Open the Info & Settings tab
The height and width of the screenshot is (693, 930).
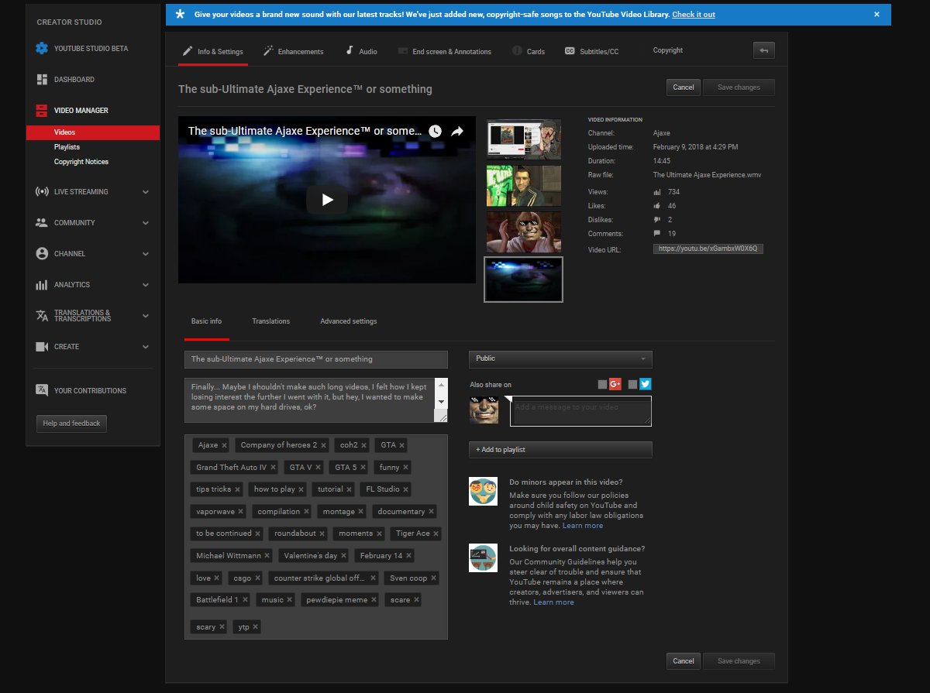click(x=212, y=52)
